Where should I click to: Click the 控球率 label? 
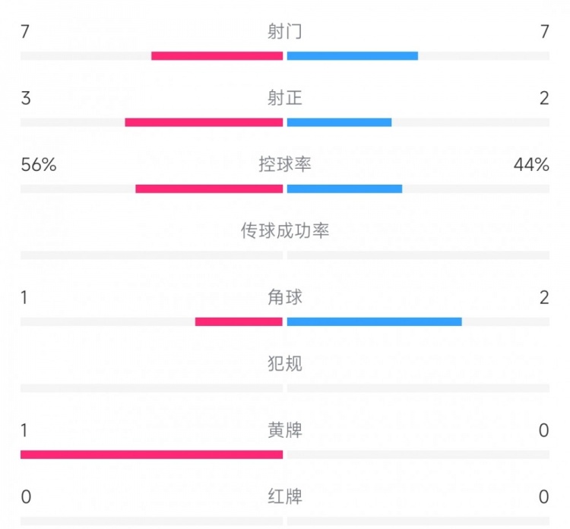[285, 164]
